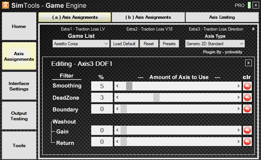Close the Editing Axis3 DOF1 panel
The height and width of the screenshot is (160, 261).
point(249,63)
